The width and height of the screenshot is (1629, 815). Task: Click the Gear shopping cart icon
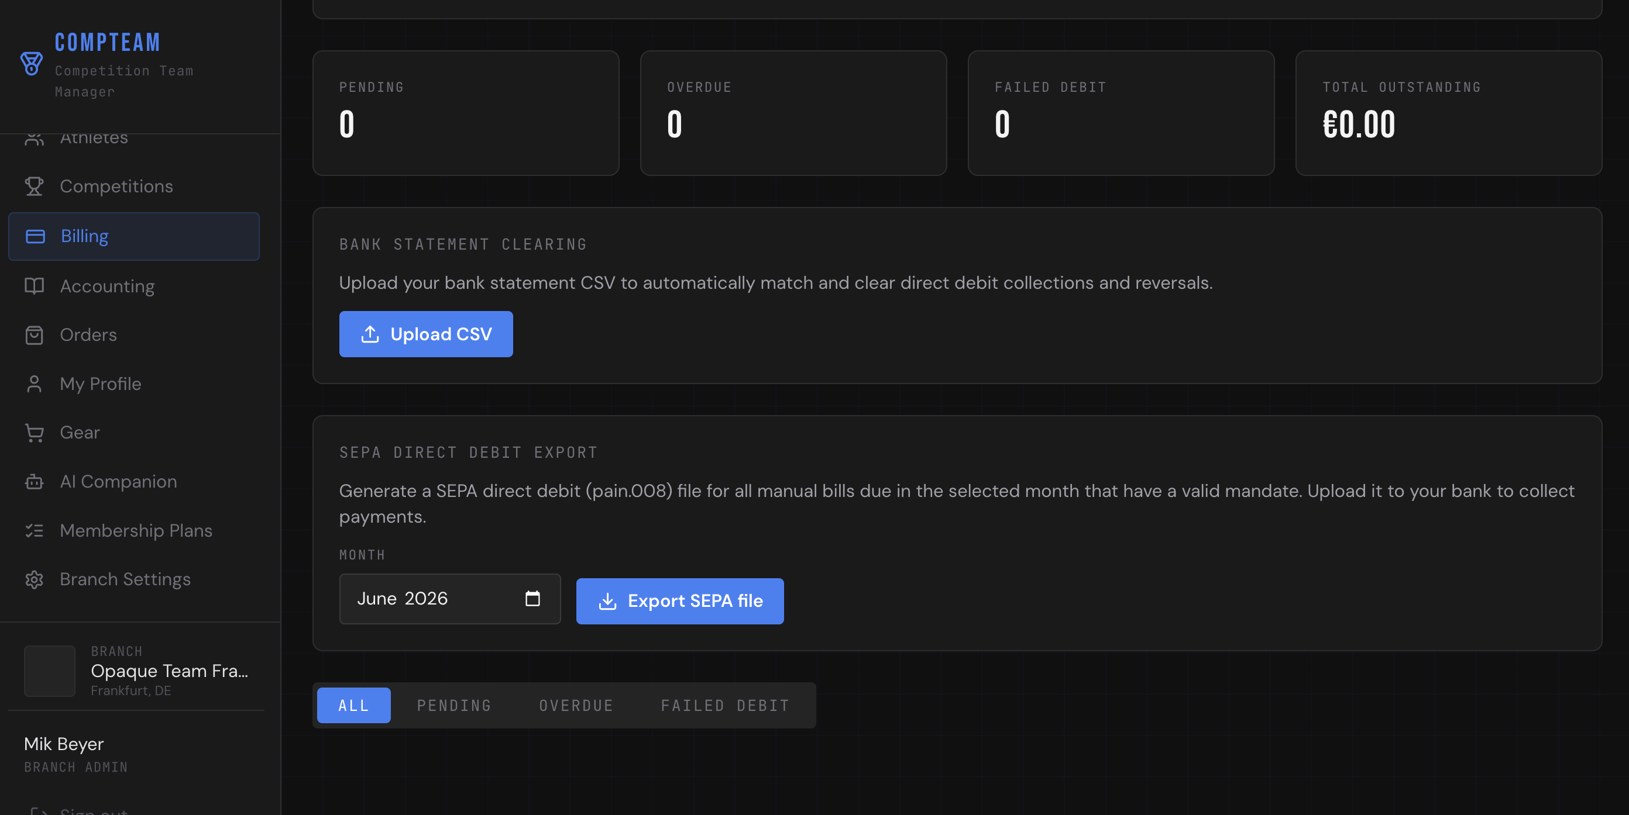[34, 433]
